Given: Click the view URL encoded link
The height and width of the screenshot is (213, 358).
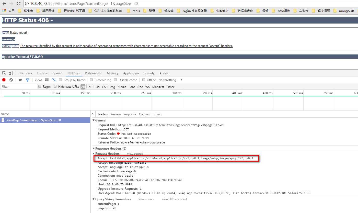Looking at the screenshot, I should coord(174,199).
